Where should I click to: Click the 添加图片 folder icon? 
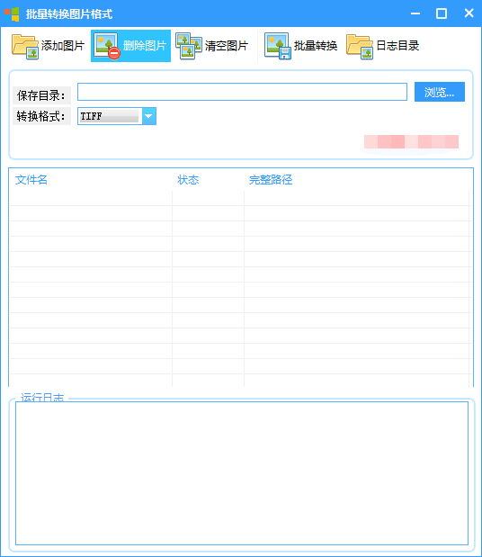click(x=25, y=46)
